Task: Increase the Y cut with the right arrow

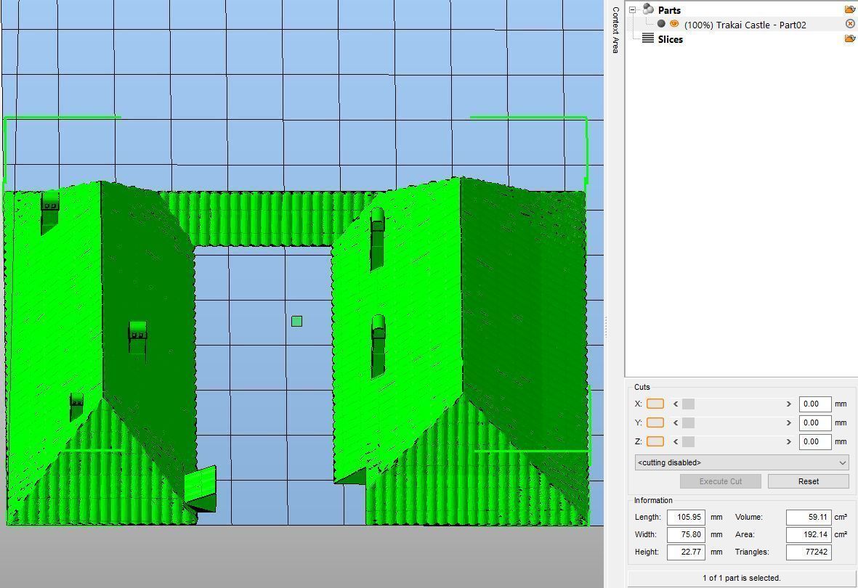Action: pyautogui.click(x=788, y=422)
